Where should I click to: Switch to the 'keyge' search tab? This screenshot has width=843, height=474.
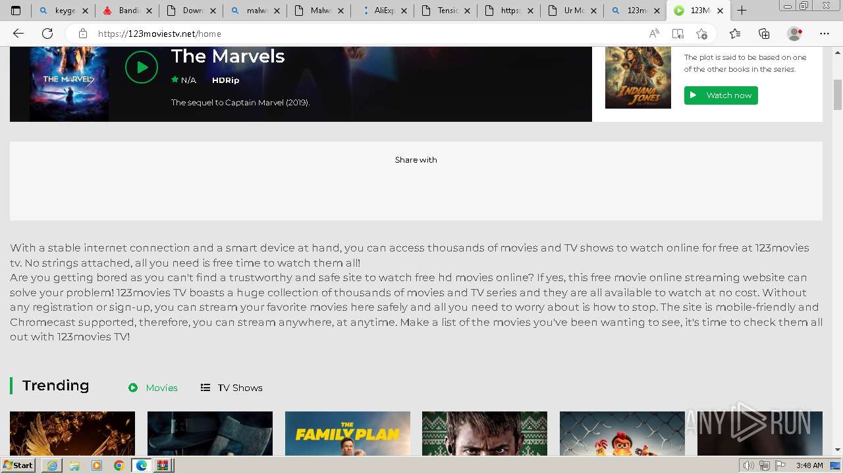(63, 11)
